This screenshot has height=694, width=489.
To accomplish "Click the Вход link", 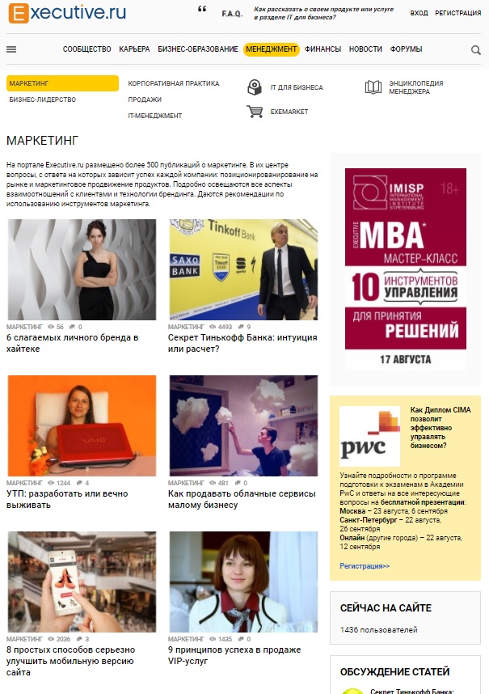I will pos(419,13).
